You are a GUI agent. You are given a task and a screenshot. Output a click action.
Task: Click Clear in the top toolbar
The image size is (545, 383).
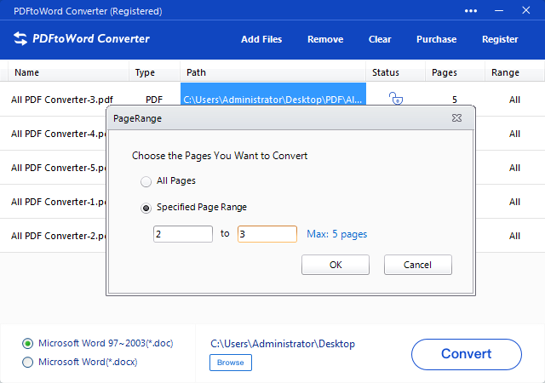click(380, 39)
